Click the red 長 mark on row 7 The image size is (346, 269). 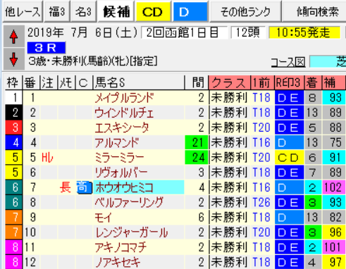click(66, 187)
